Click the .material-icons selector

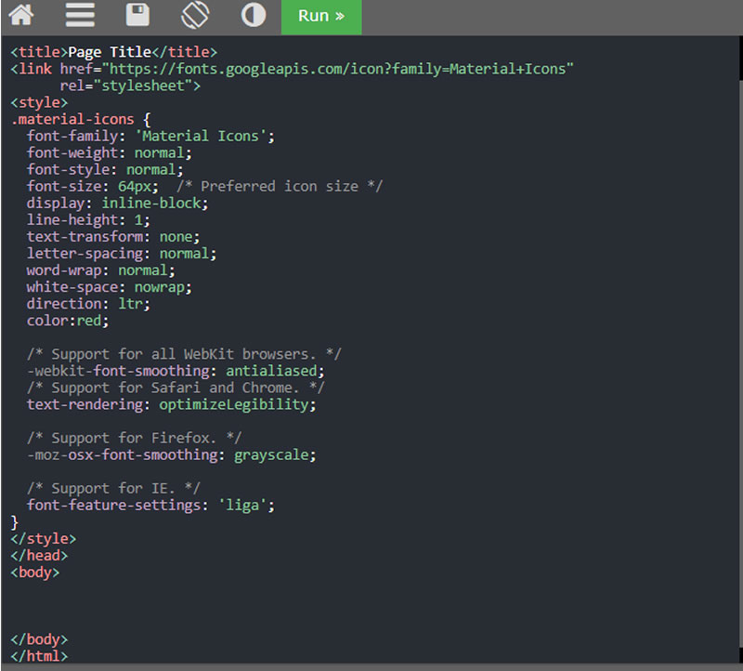point(72,120)
